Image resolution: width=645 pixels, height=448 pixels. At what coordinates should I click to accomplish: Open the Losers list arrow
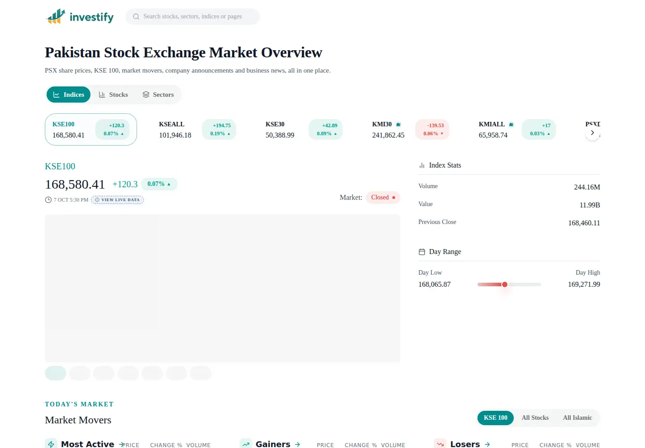pos(487,444)
